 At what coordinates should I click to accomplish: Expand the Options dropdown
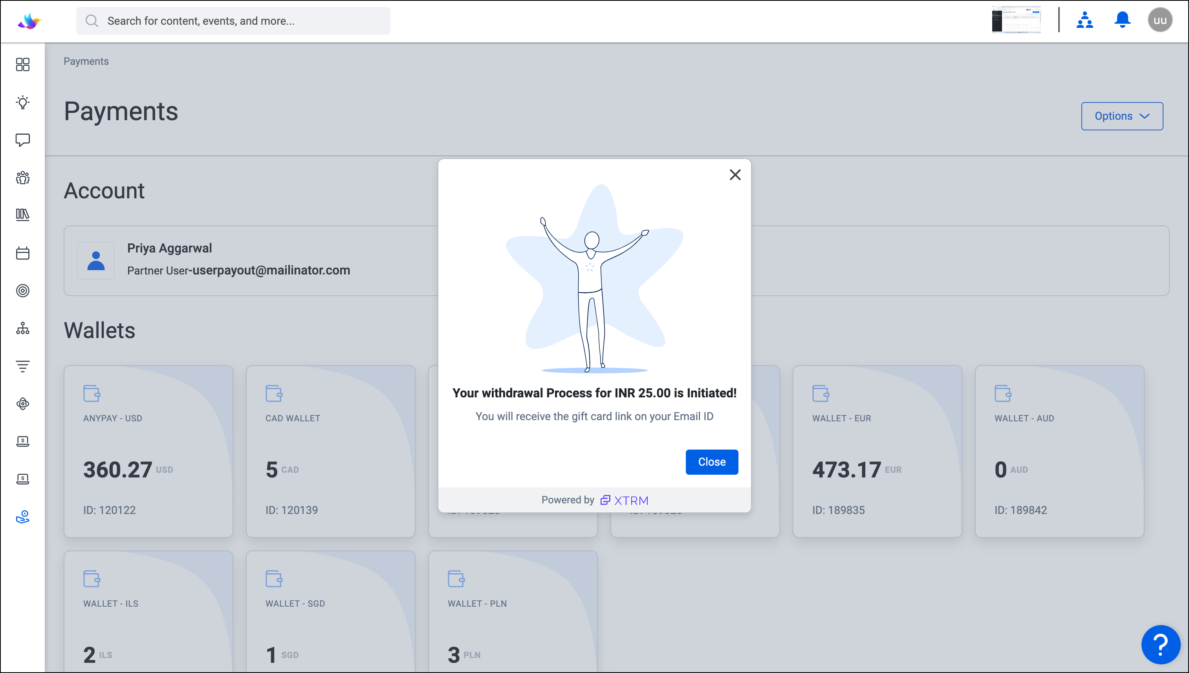pyautogui.click(x=1122, y=116)
